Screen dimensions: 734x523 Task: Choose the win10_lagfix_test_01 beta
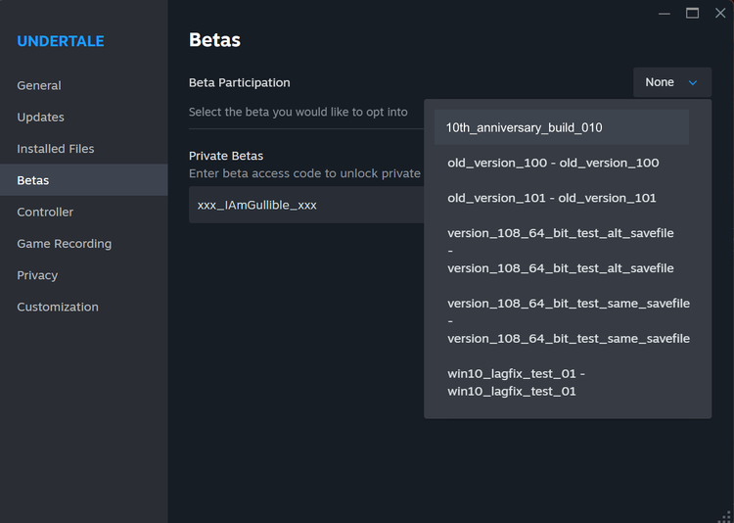click(562, 382)
